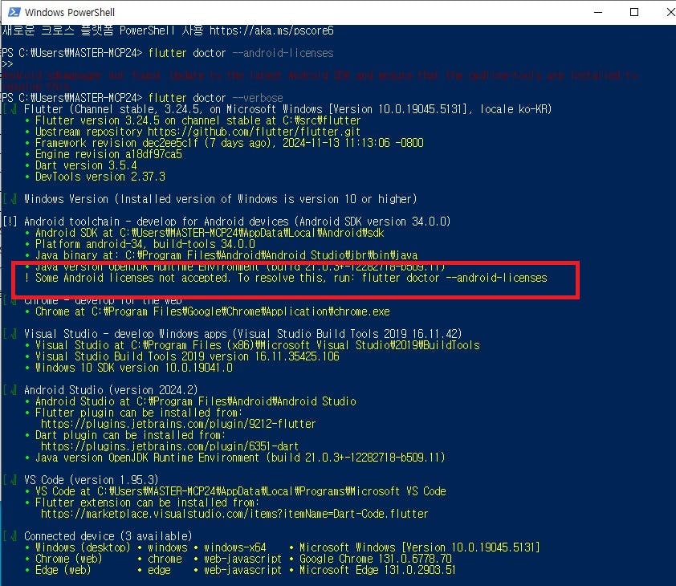
Task: Click the 'Windows PowerShell' title text
Action: point(69,12)
